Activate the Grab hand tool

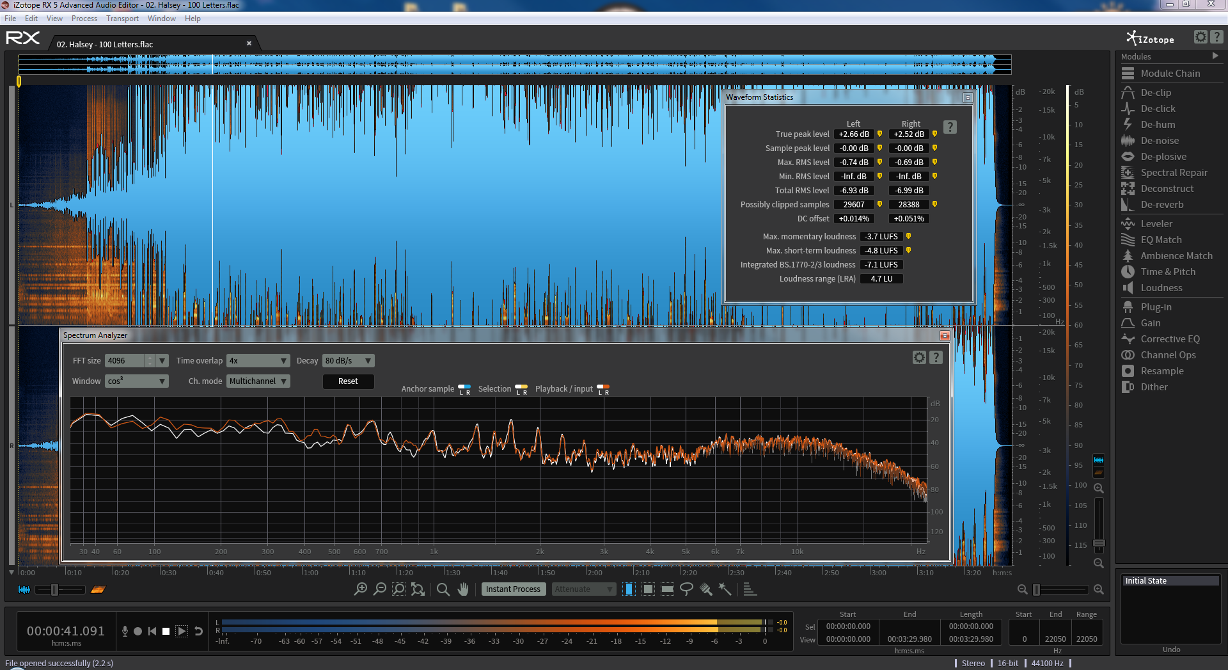tap(463, 589)
